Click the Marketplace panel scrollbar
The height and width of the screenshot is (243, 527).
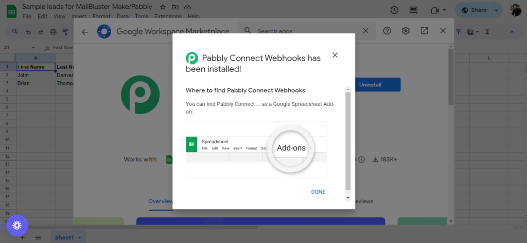click(x=451, y=77)
